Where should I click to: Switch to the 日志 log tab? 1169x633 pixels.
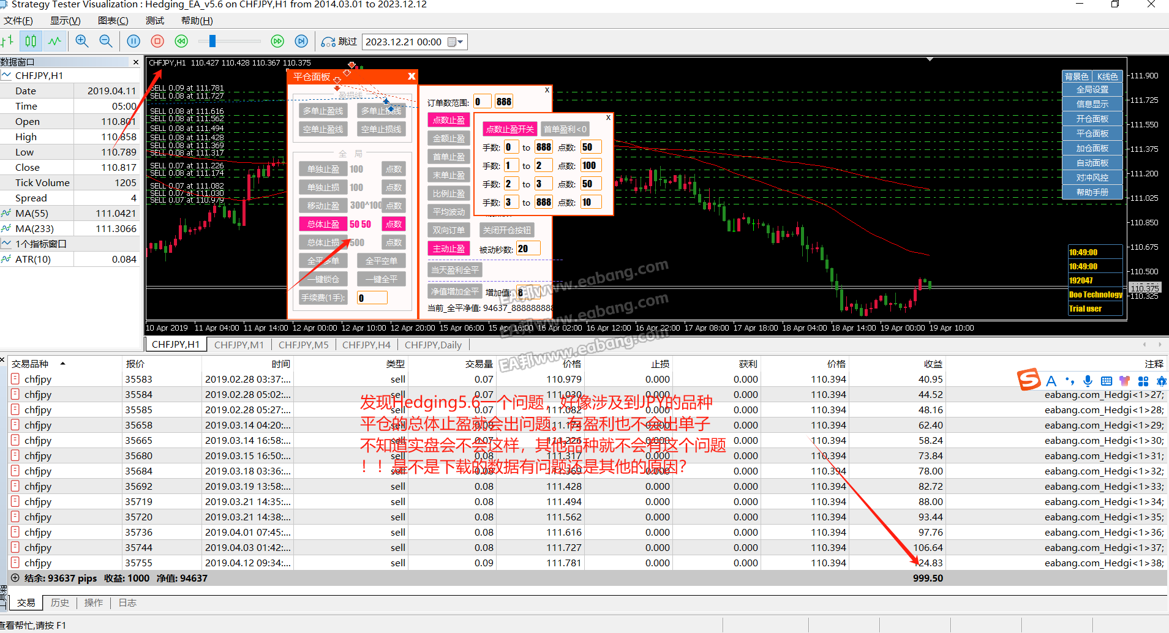[x=127, y=603]
